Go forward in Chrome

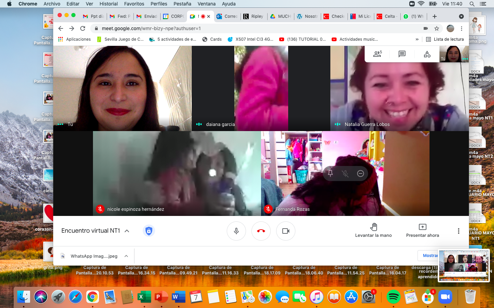coord(72,28)
